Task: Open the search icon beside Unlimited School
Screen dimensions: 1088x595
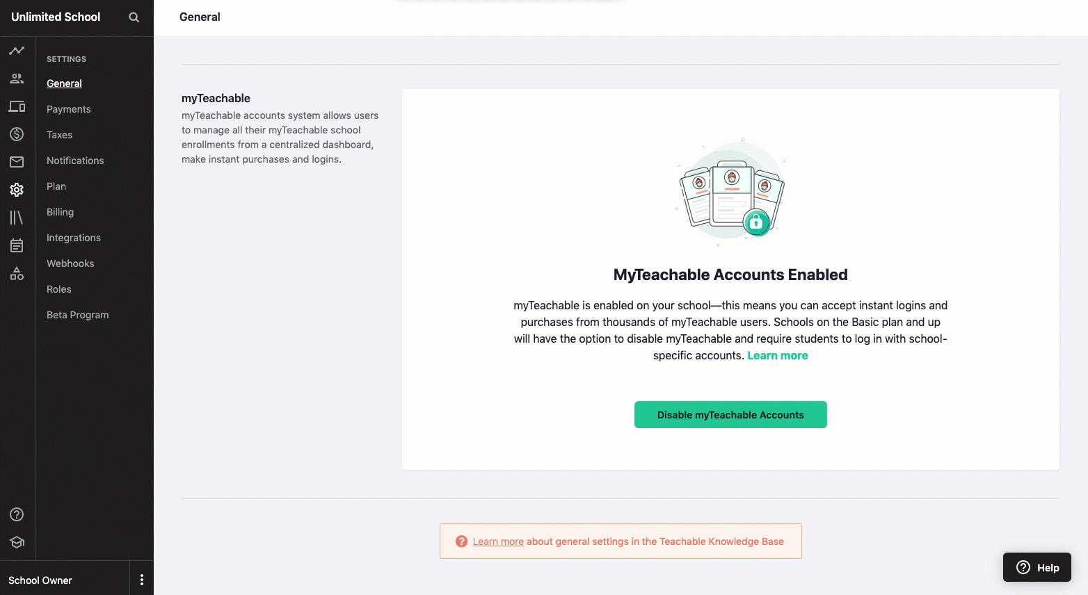Action: click(134, 17)
